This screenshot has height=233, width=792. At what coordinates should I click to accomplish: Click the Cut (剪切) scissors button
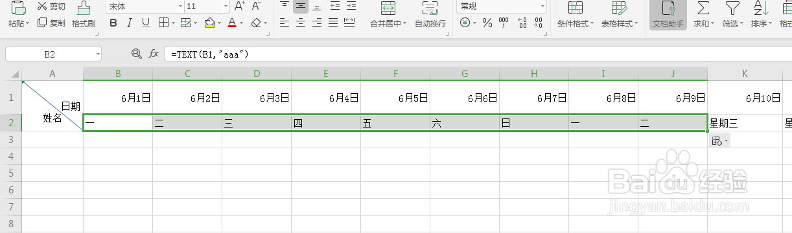(x=51, y=6)
